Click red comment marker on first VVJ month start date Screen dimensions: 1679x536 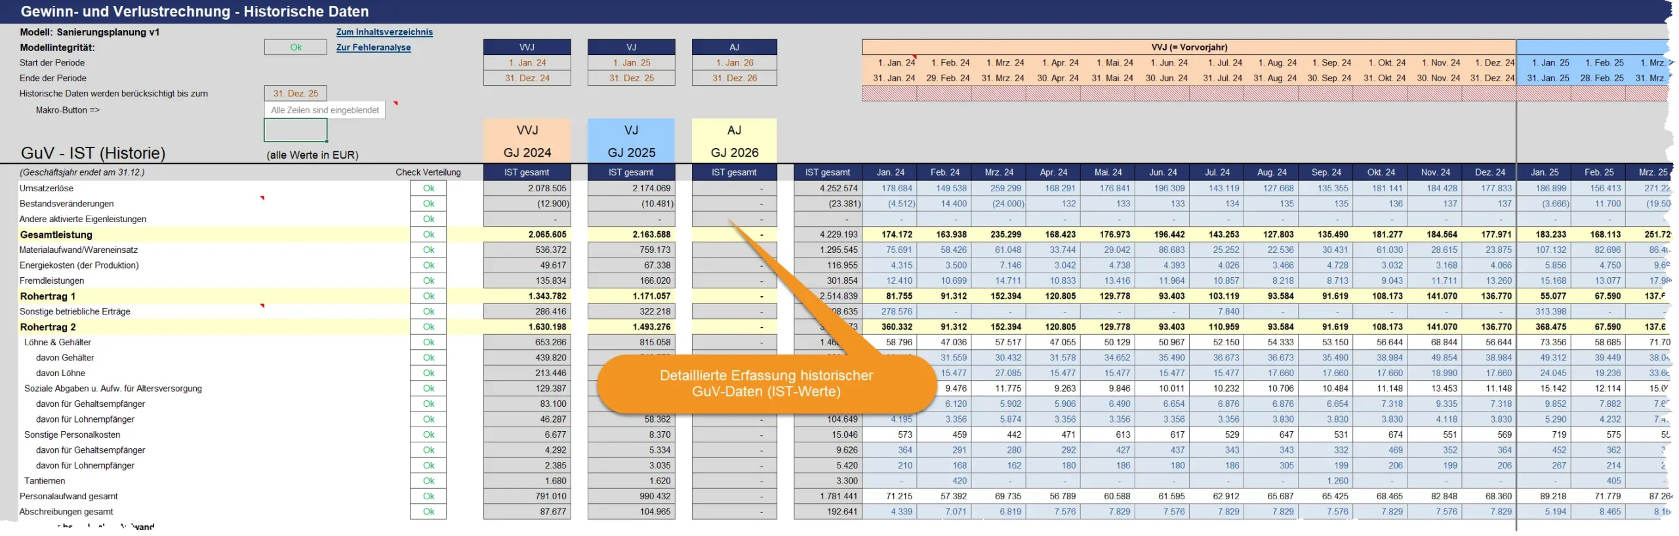coord(914,58)
